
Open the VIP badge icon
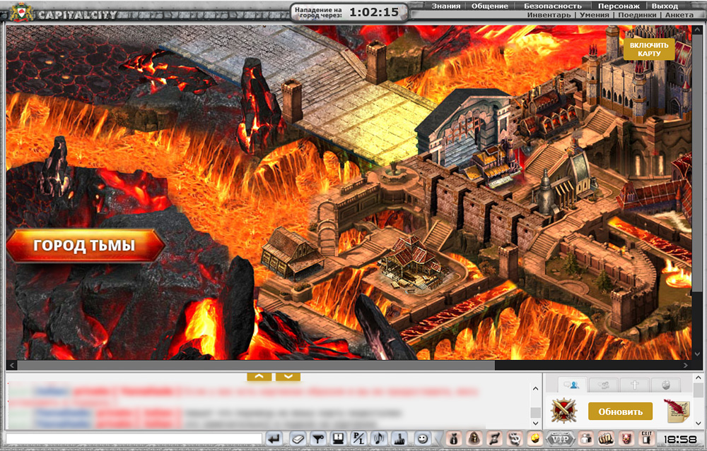point(561,438)
